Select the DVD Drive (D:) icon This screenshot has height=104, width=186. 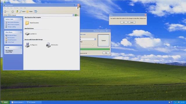pos(48,45)
